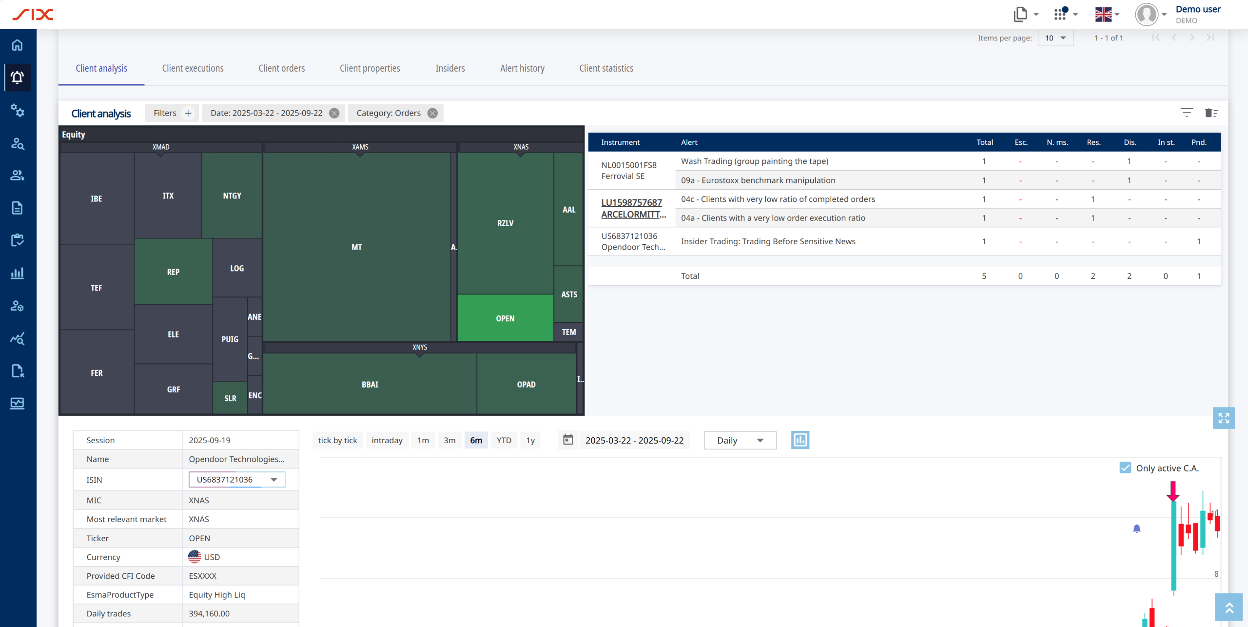Select the 1y chart range button

tap(530, 440)
